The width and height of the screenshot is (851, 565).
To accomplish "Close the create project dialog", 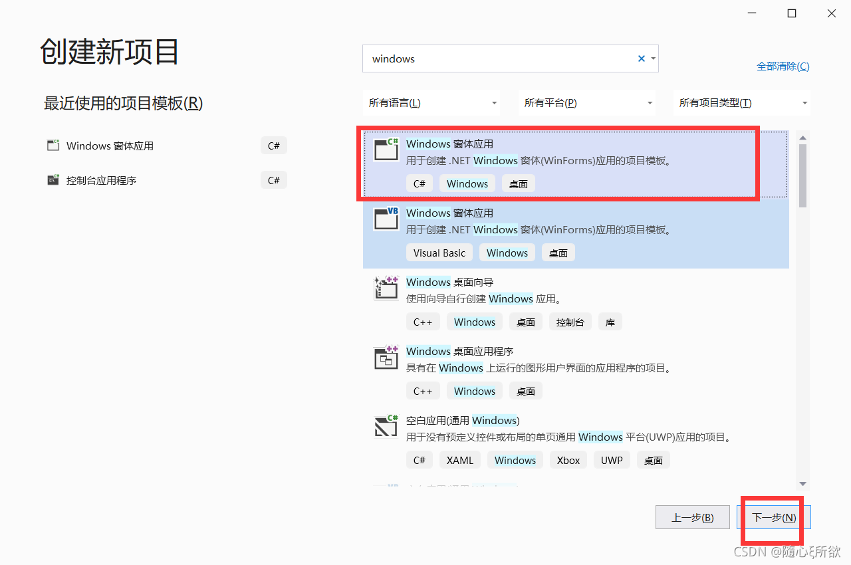I will (832, 13).
